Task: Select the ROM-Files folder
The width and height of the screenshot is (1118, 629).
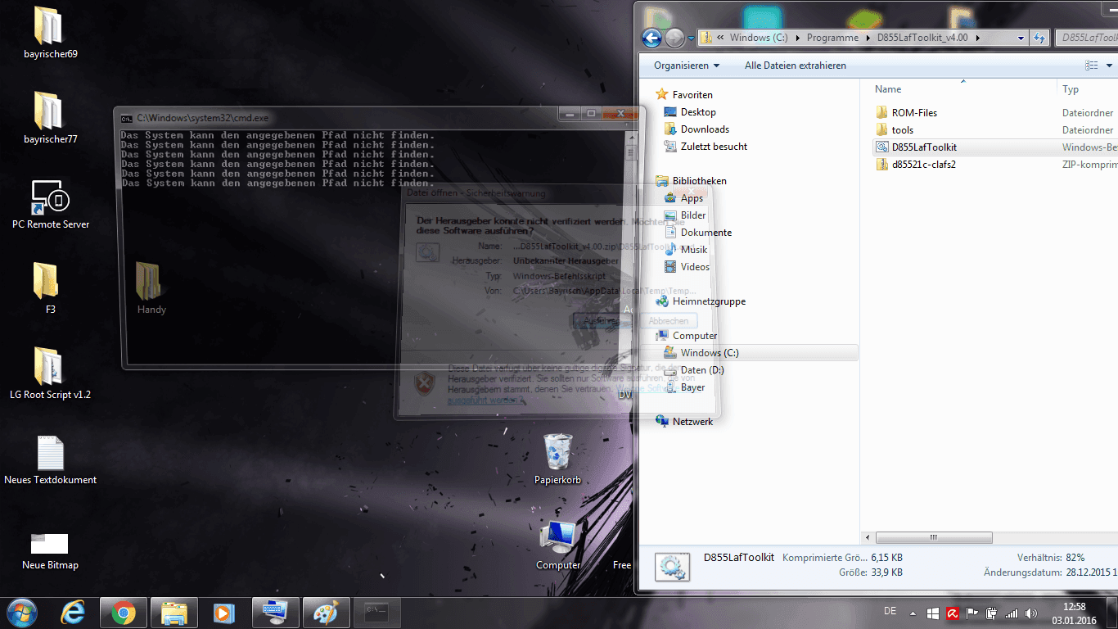Action: point(914,113)
